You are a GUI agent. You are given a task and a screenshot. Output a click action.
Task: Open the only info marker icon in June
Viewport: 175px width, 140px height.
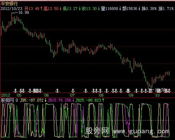coord(57,91)
